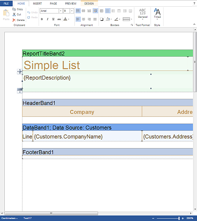The width and height of the screenshot is (197, 221).
Task: Toggle strikethrough abc formatting
Action: [59, 19]
